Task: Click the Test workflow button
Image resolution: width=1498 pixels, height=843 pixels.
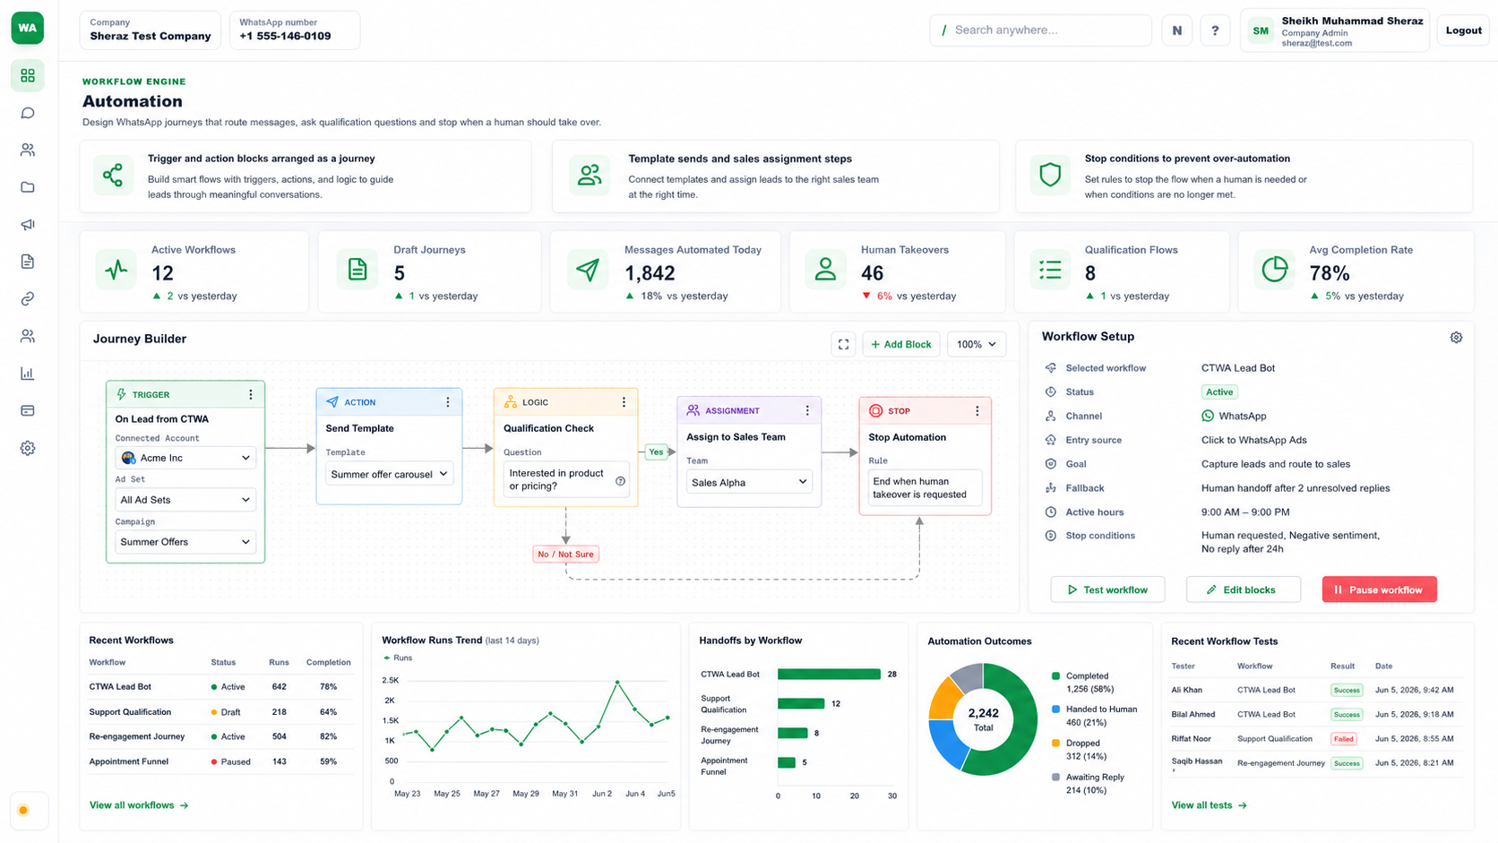Action: coord(1107,589)
